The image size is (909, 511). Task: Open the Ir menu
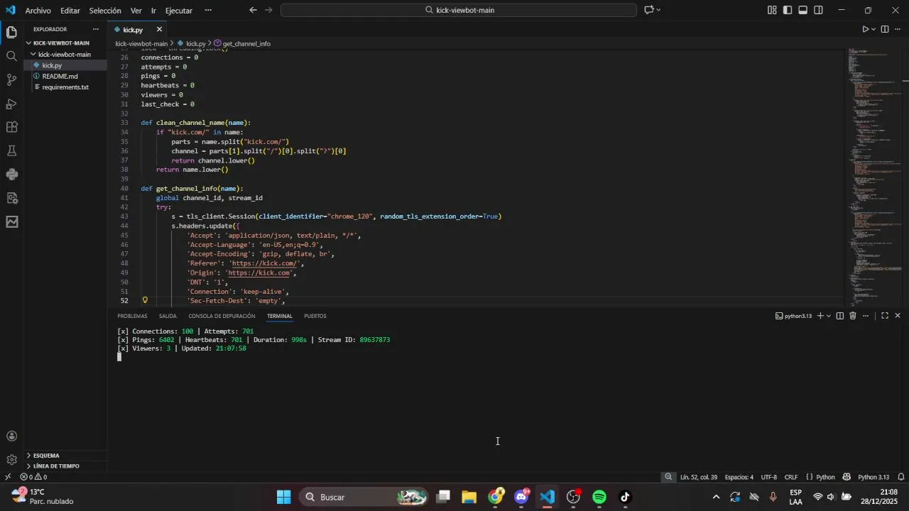(x=153, y=11)
